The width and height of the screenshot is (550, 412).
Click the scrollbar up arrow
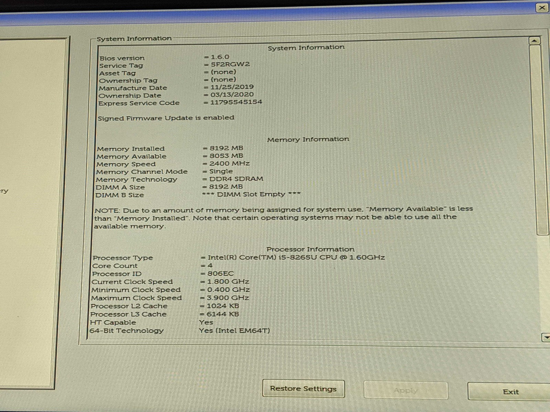534,41
